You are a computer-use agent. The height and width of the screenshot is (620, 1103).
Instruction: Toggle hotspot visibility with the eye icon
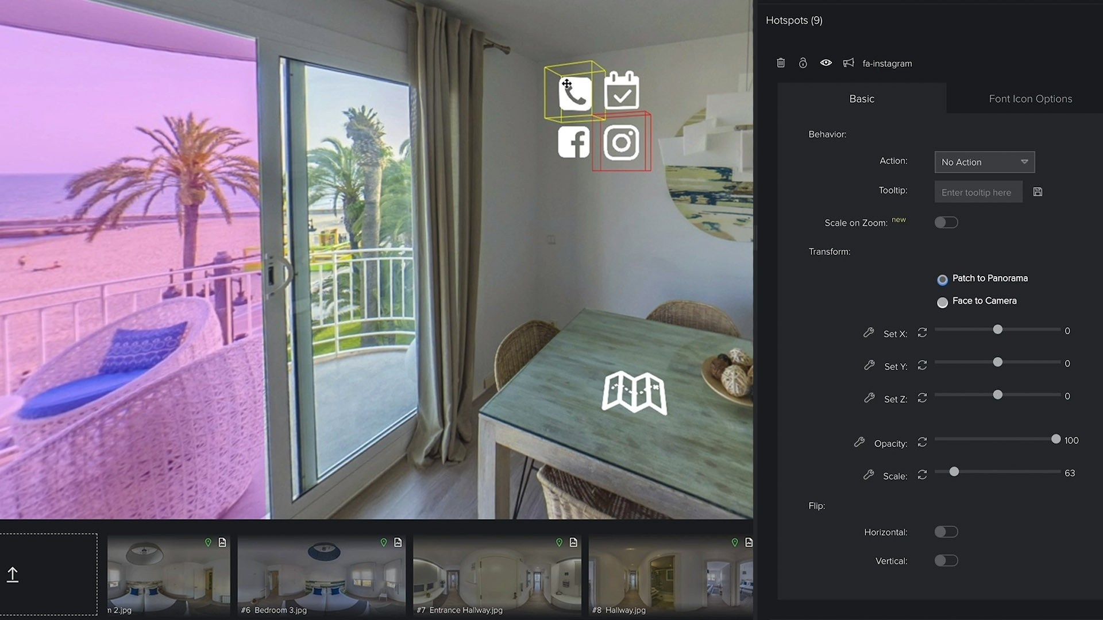[x=826, y=63]
